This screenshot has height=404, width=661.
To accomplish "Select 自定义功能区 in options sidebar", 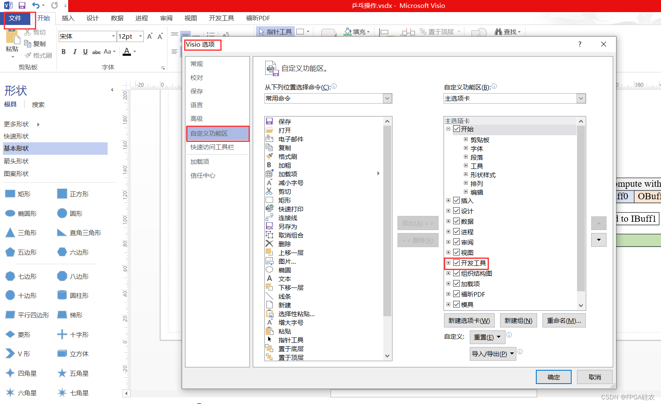I will coord(218,134).
